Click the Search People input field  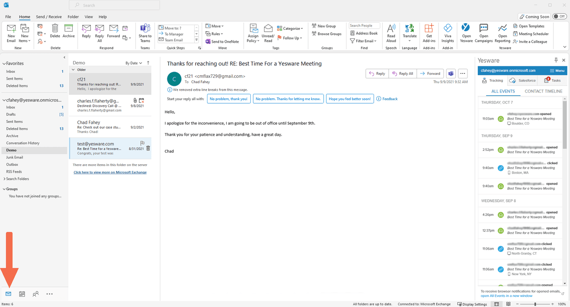tap(364, 26)
